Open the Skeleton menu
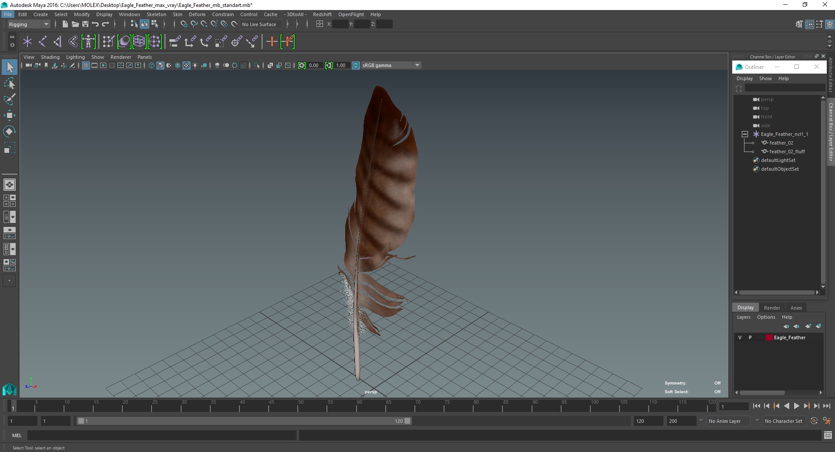Viewport: 835px width, 452px height. coord(156,14)
